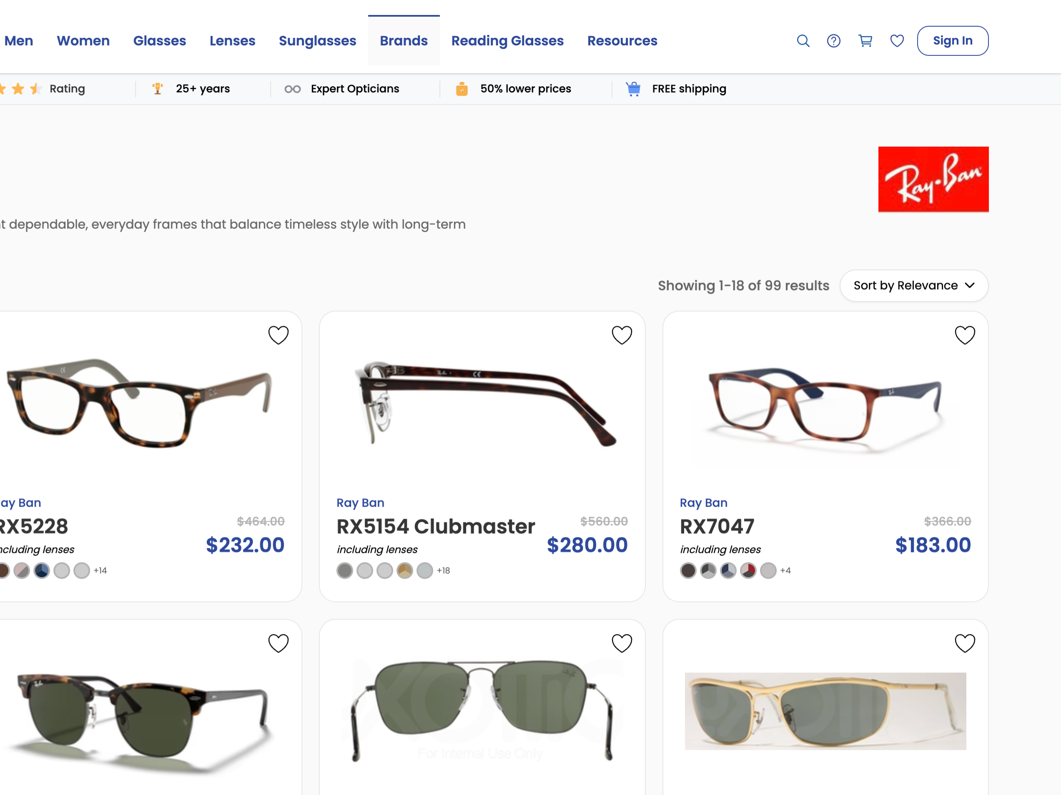Open the shopping cart icon
This screenshot has height=795, width=1061.
click(x=865, y=41)
